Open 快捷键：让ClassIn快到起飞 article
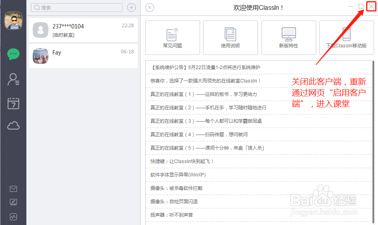 tap(259, 161)
